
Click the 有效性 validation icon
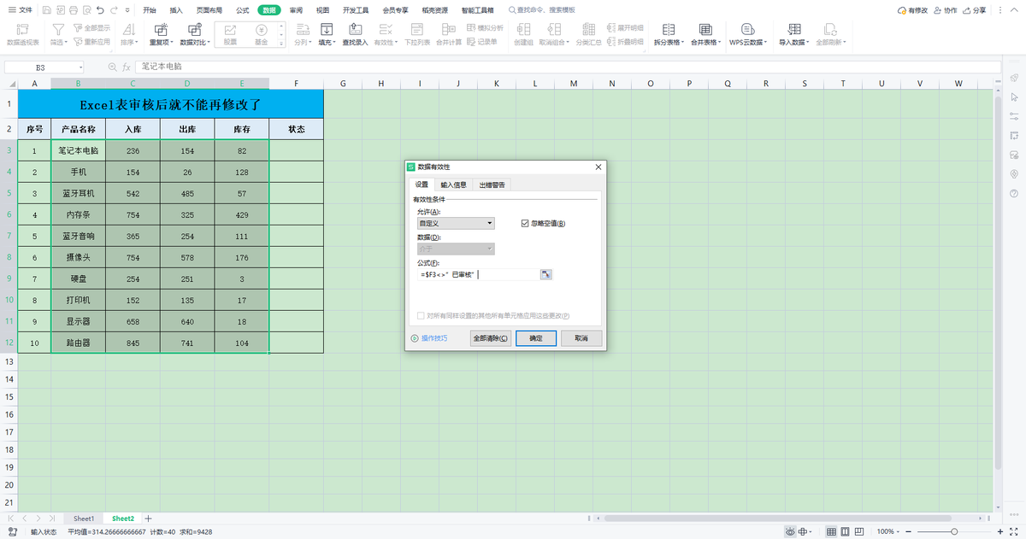coord(385,29)
